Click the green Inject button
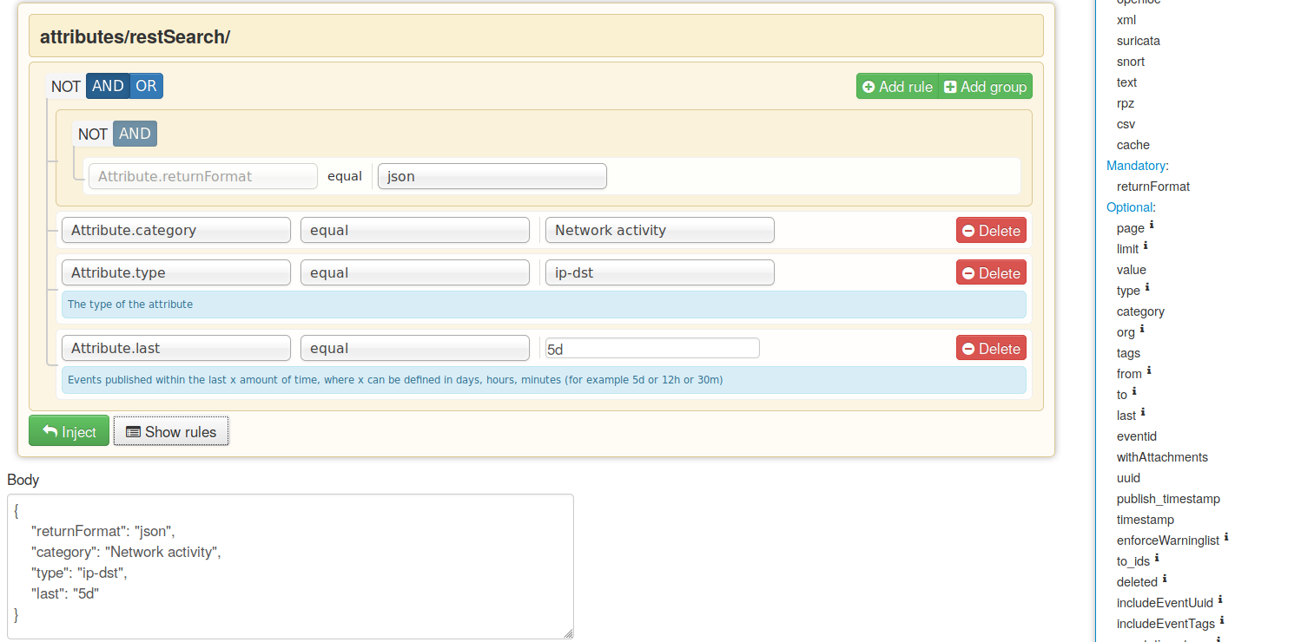 click(69, 431)
